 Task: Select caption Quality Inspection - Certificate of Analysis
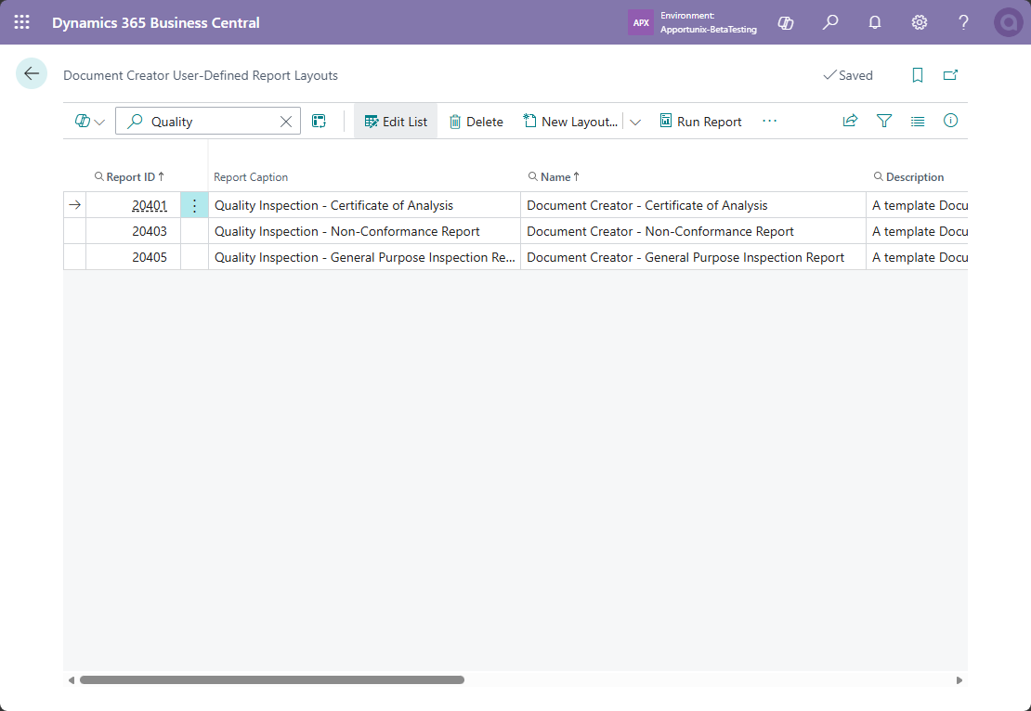point(364,206)
